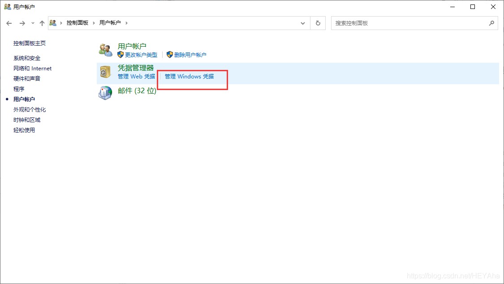Open the 凭据管理器 heading

pos(136,68)
